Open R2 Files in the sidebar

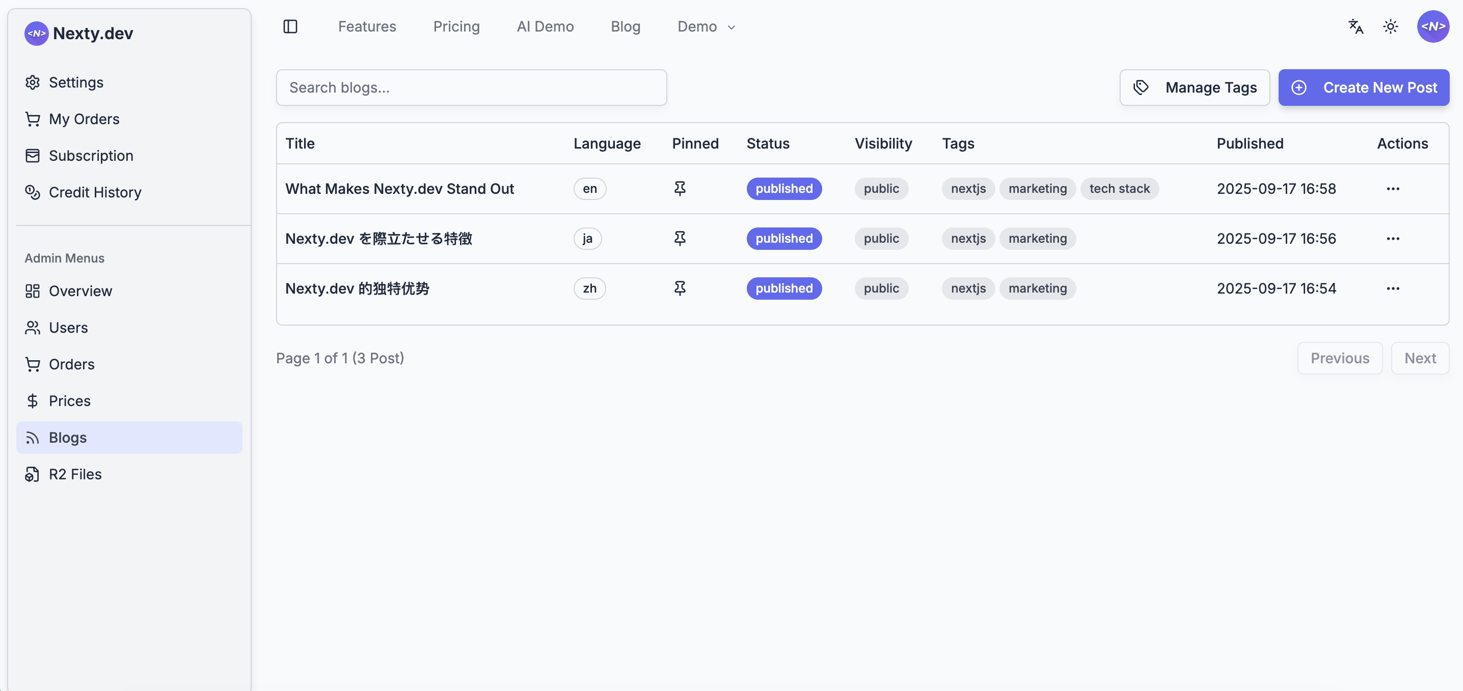click(75, 474)
